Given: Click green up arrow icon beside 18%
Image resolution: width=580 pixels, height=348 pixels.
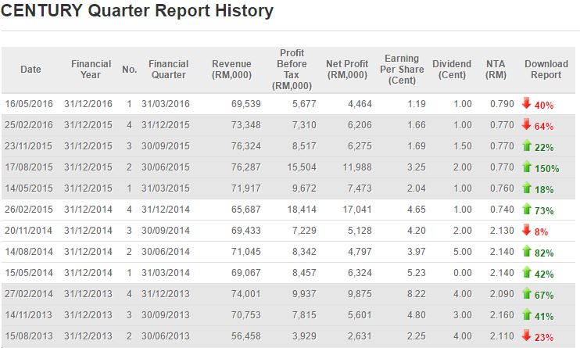Looking at the screenshot, I should click(526, 188).
